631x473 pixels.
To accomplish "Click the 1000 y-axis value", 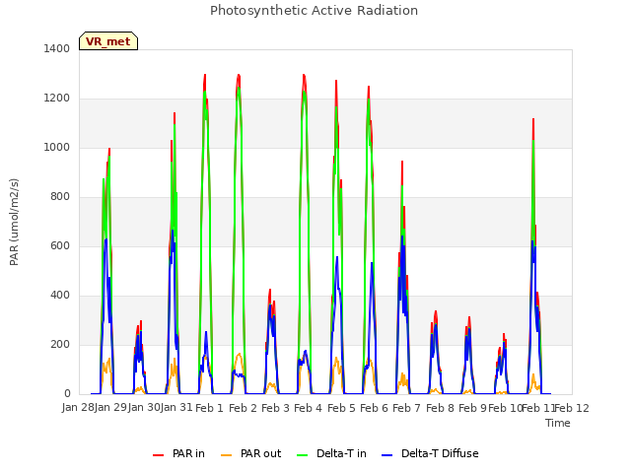I will pos(57,147).
